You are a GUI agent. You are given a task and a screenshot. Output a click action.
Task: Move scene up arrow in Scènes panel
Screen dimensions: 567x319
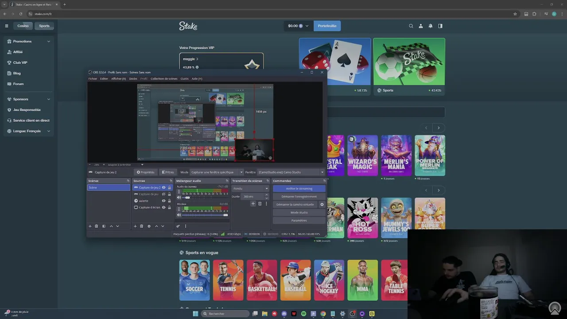pyautogui.click(x=111, y=226)
